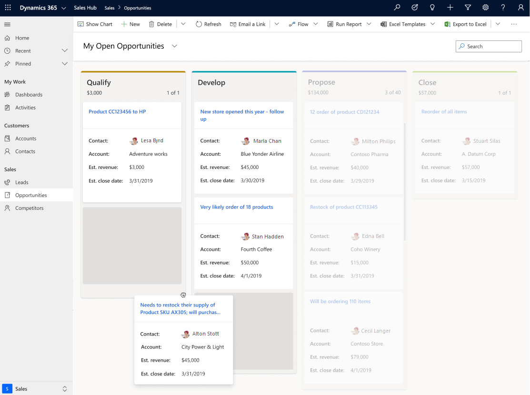Open 'Product CC123456 to HP' opportunity link

[117, 112]
